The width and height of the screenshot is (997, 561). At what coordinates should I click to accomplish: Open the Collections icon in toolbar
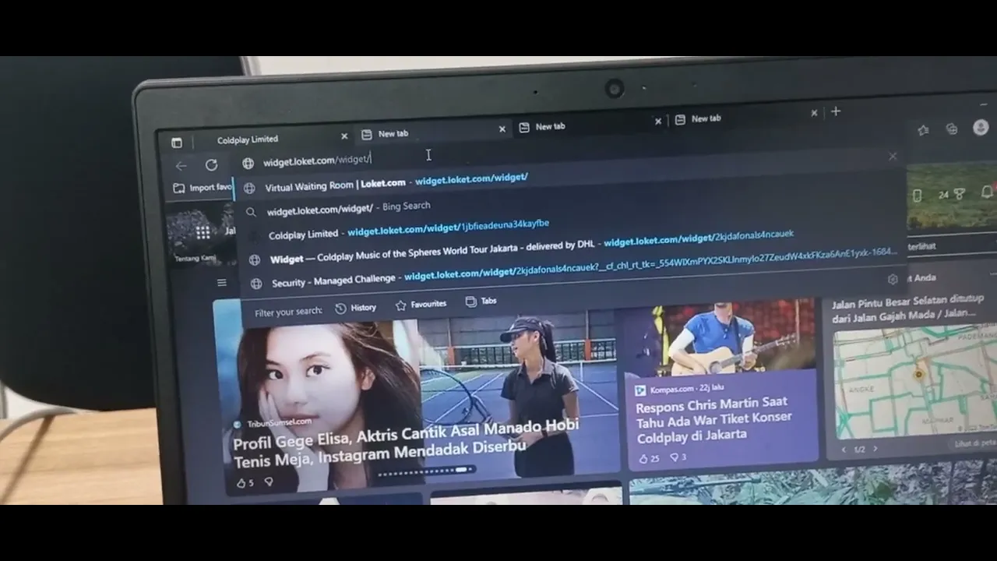(952, 129)
